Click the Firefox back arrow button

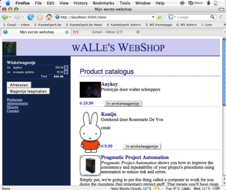5,17
